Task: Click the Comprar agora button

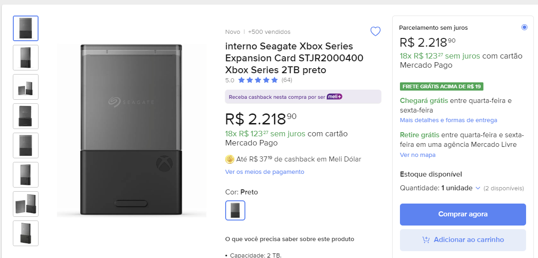Action: click(463, 214)
